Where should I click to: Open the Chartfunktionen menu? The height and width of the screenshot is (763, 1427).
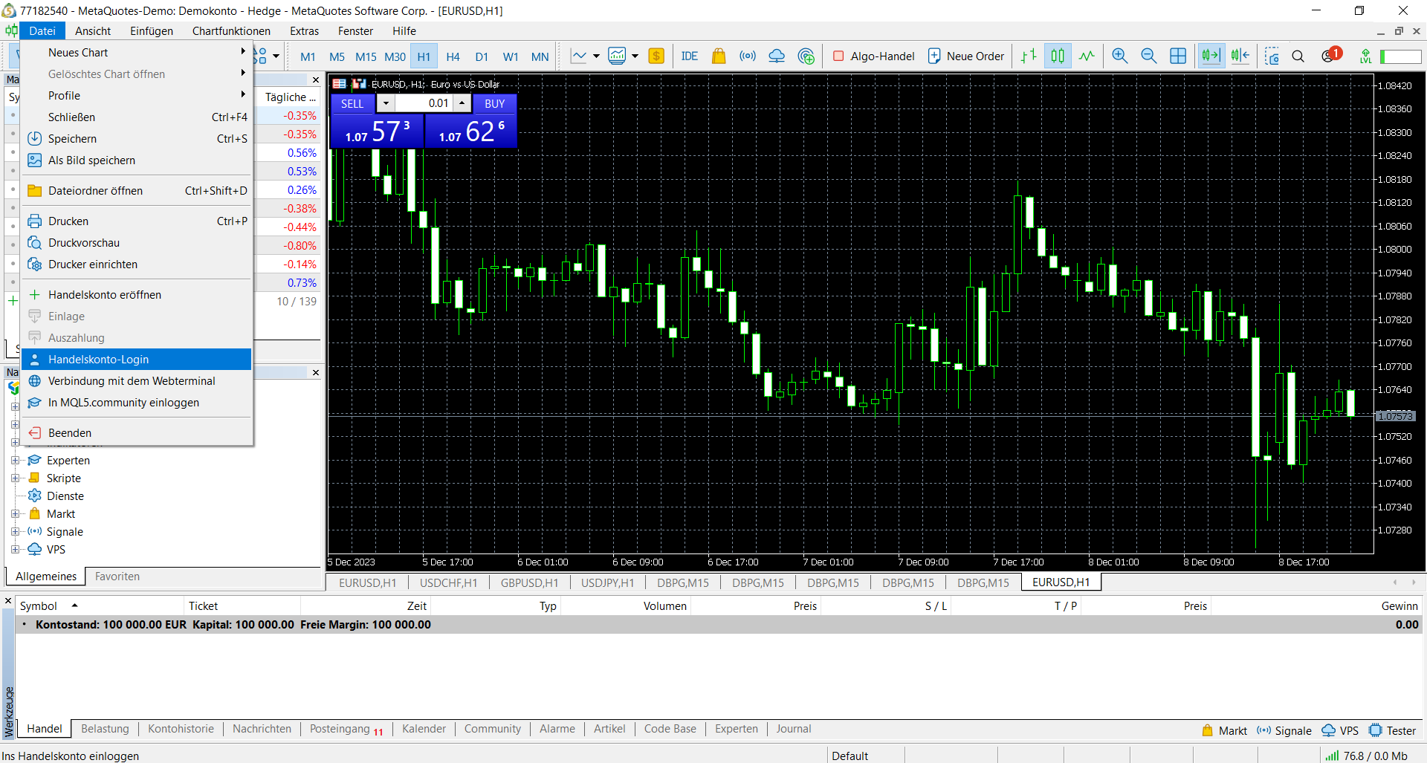(231, 31)
